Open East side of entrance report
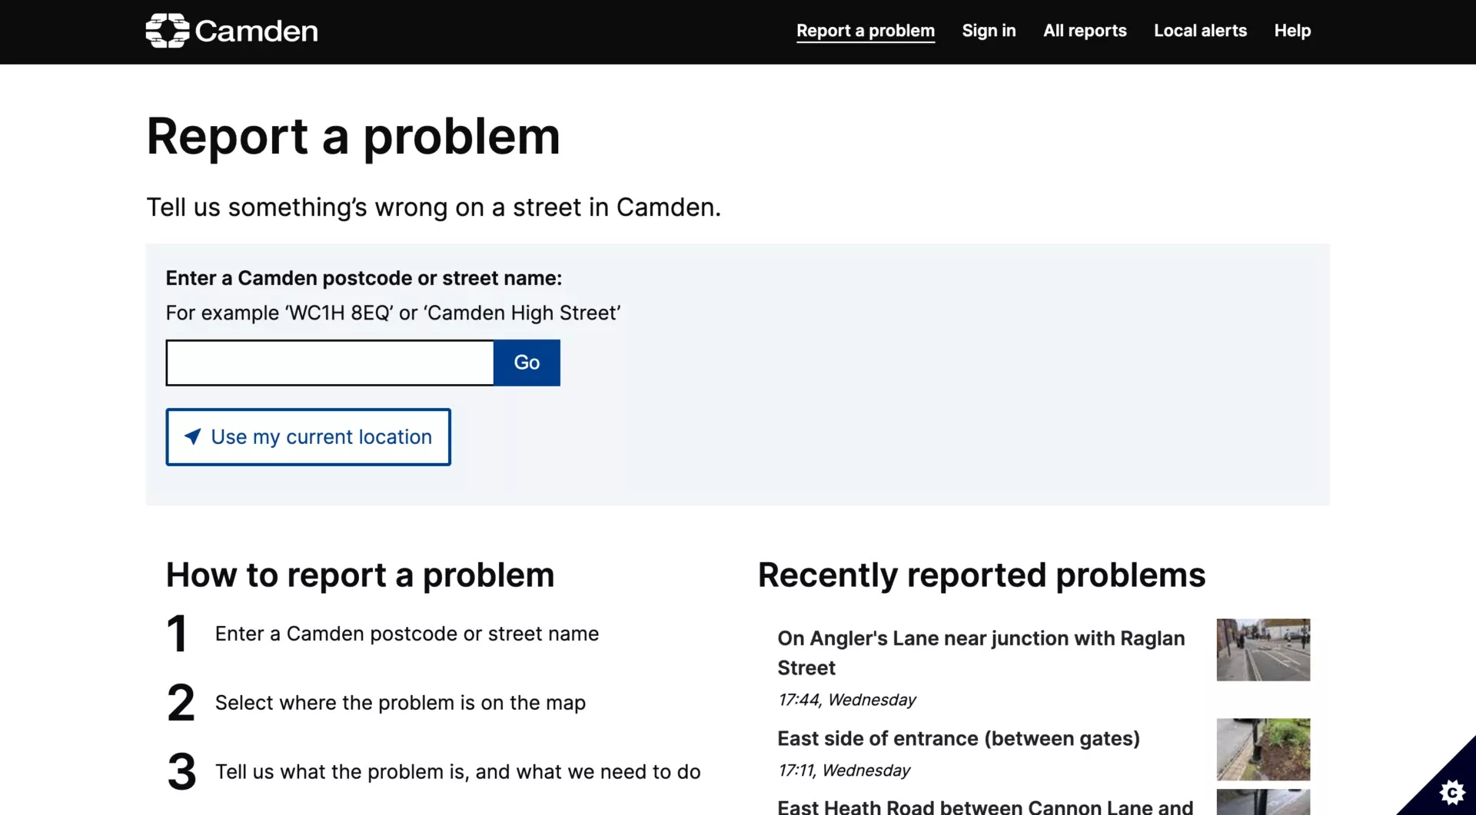Image resolution: width=1476 pixels, height=815 pixels. [x=958, y=738]
